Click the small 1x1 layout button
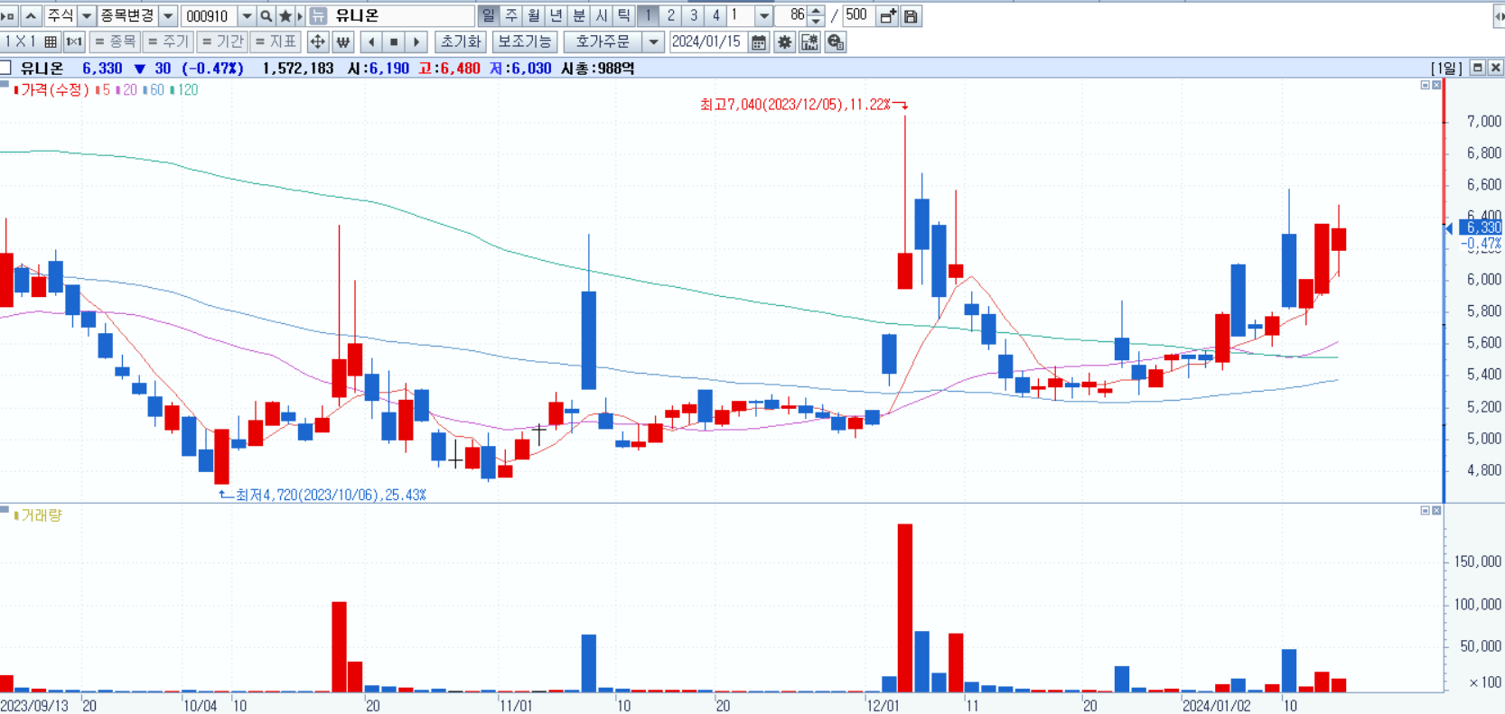1505x714 pixels. 74,42
